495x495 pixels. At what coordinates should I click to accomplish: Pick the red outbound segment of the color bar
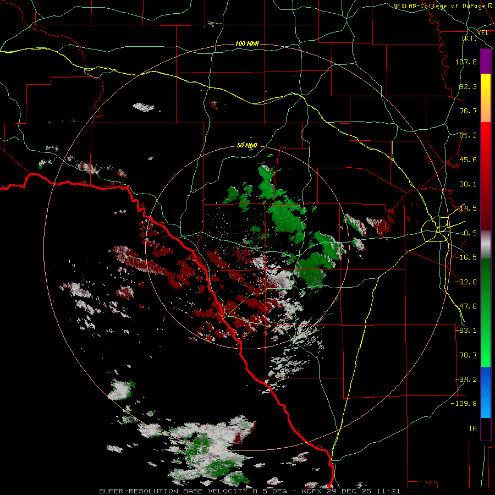point(486,176)
